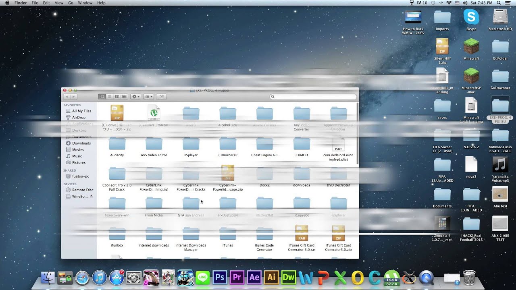
Task: Open the Apple menu
Action: [x=7, y=3]
